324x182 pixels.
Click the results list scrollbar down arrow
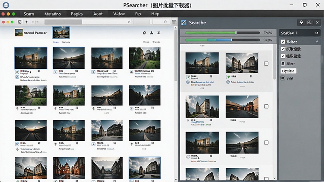[x=275, y=178]
